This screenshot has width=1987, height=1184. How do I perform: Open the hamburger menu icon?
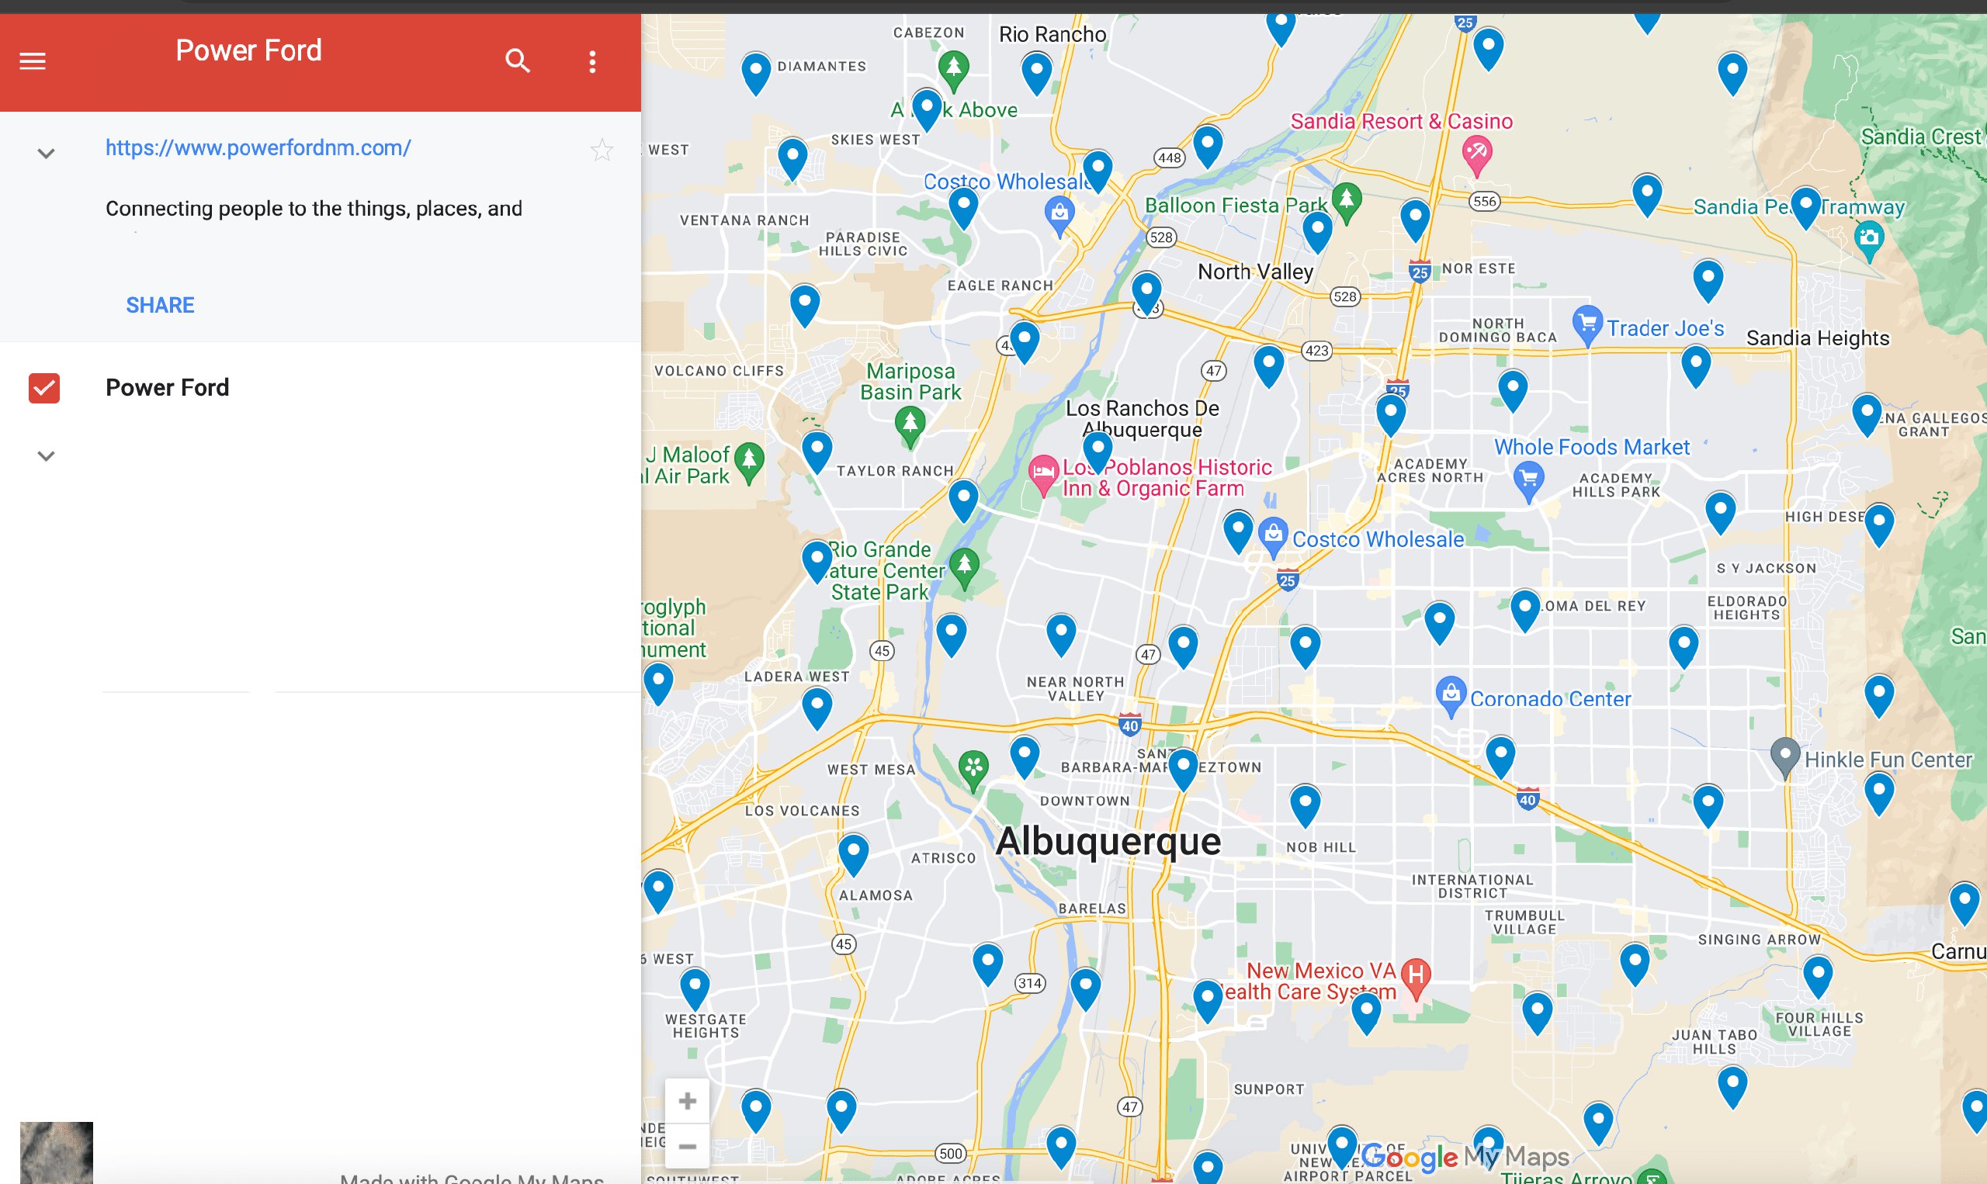[x=33, y=61]
